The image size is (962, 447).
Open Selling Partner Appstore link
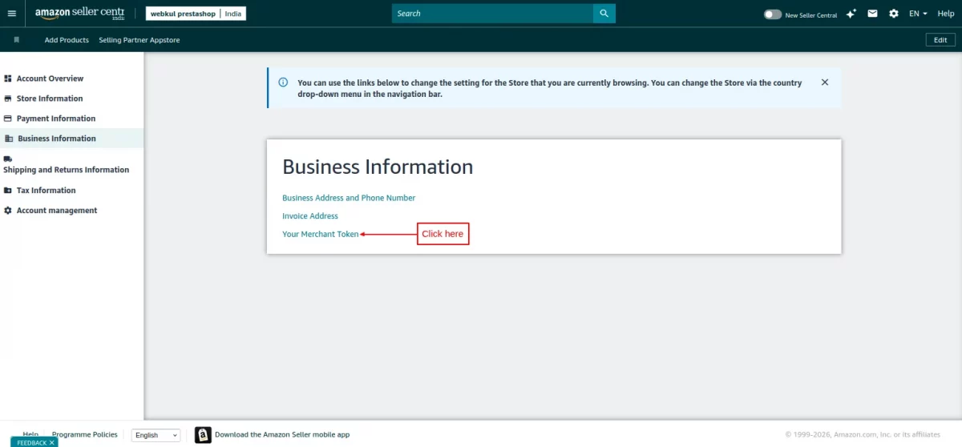pyautogui.click(x=139, y=40)
